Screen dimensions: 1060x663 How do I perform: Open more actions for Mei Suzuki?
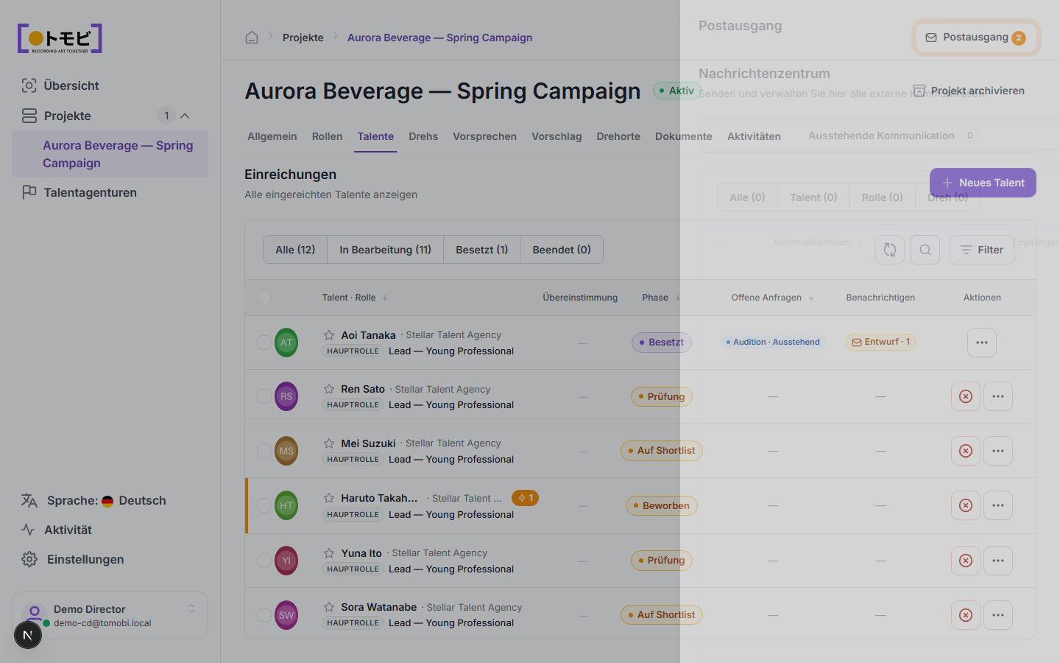[998, 451]
